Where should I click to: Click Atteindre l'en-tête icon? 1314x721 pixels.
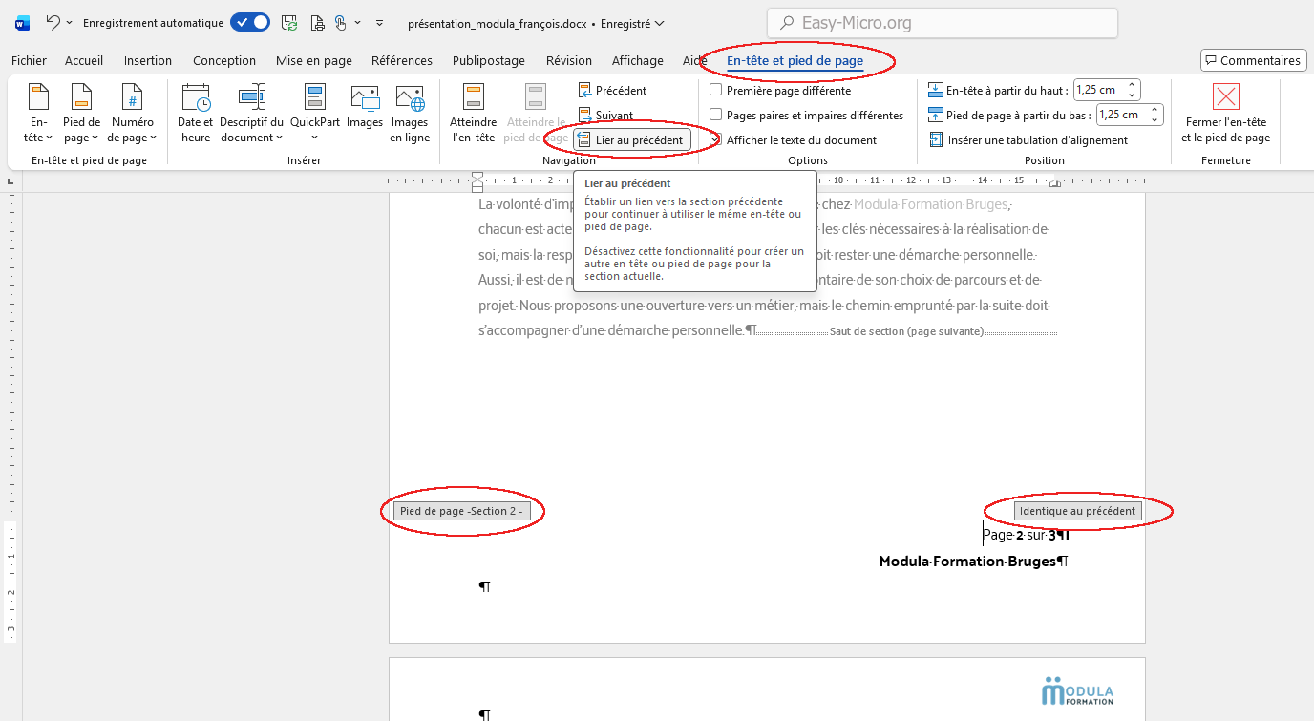click(473, 98)
